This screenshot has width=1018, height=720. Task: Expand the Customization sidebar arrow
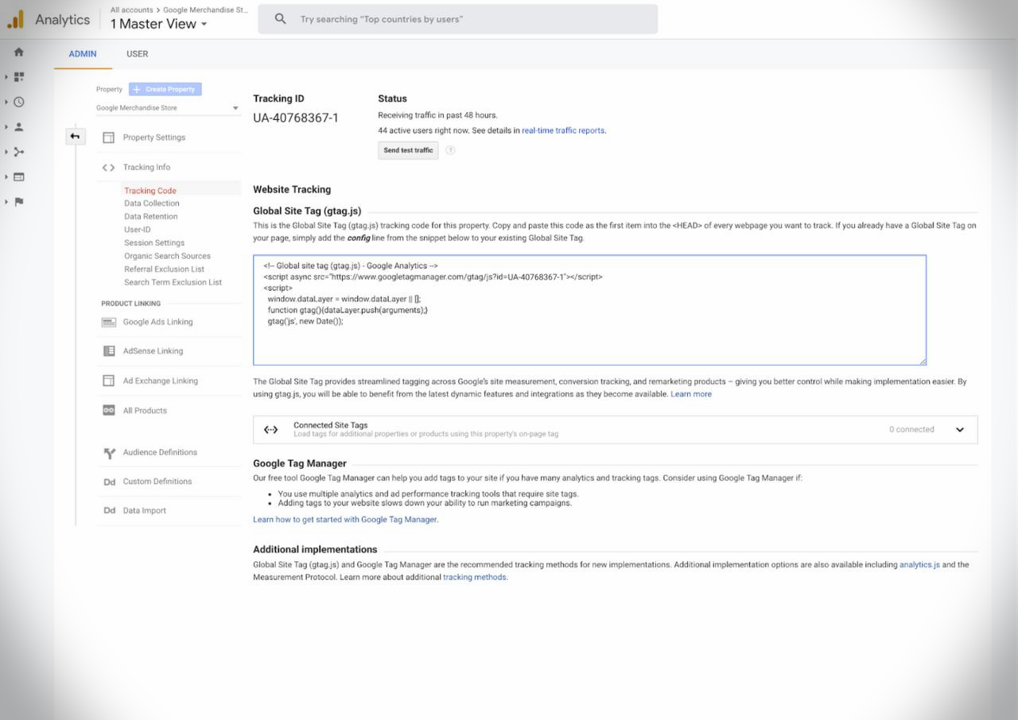click(x=6, y=77)
